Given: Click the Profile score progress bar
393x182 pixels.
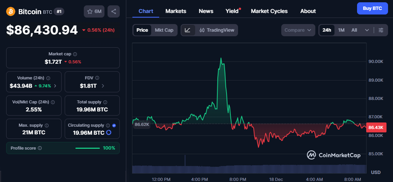Looking at the screenshot, I should tap(87, 148).
